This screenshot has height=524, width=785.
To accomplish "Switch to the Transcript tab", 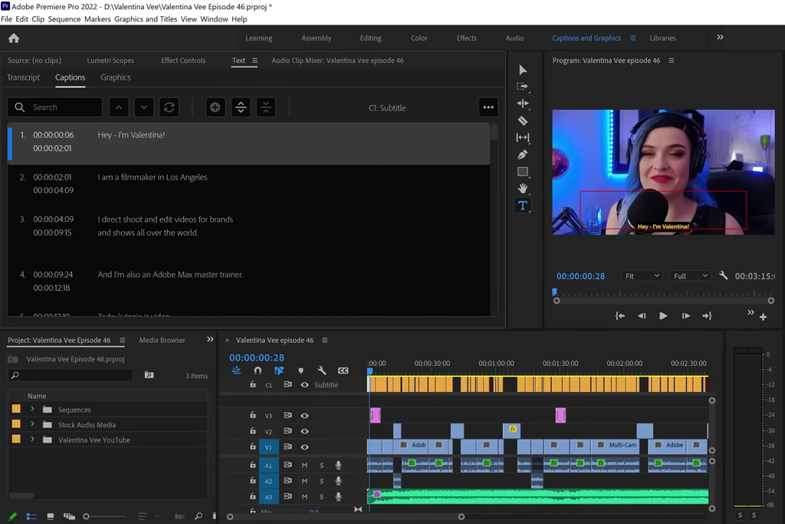I will point(24,77).
